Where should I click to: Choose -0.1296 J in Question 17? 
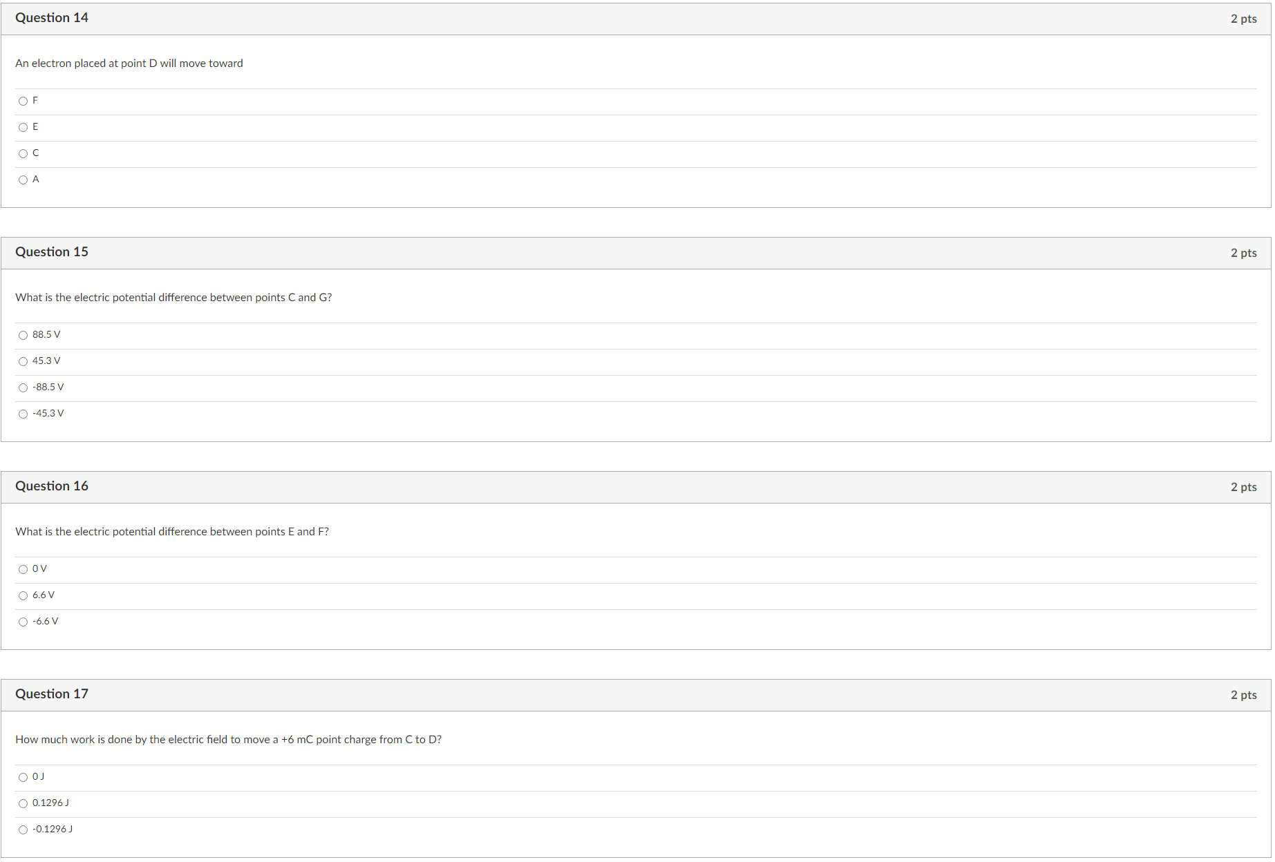pyautogui.click(x=23, y=830)
